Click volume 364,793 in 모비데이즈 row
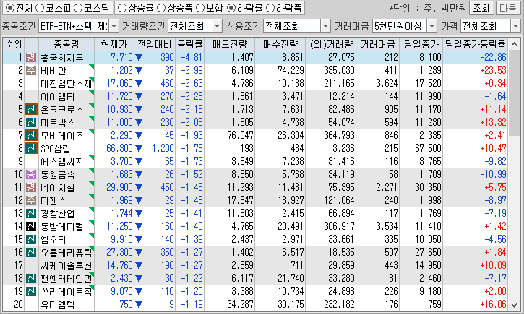 339,136
